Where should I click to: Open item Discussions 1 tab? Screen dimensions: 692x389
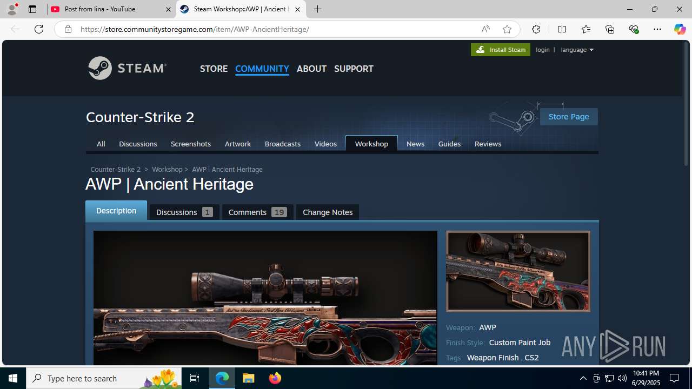[184, 212]
